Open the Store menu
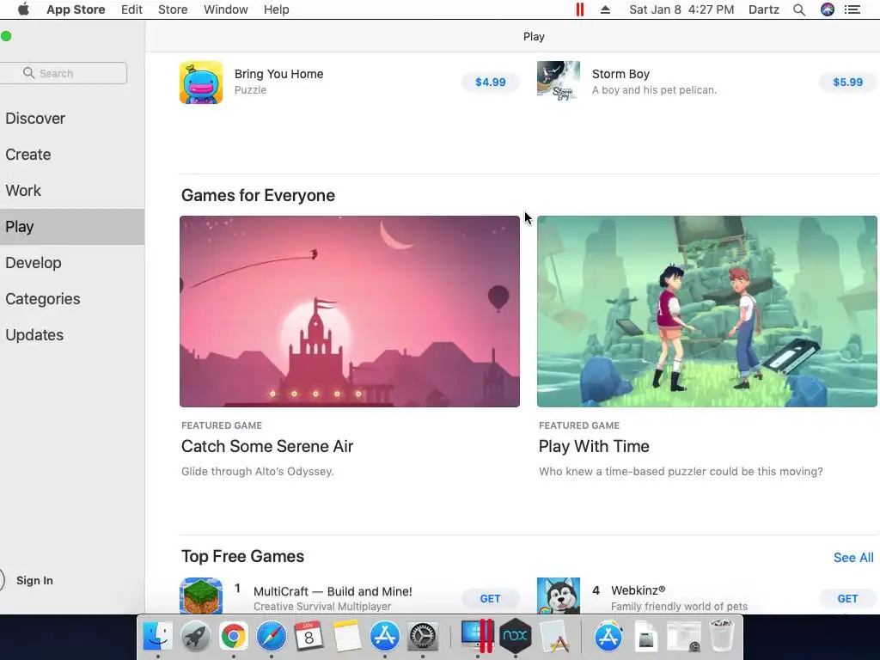Viewport: 880px width, 660px height. click(x=173, y=9)
